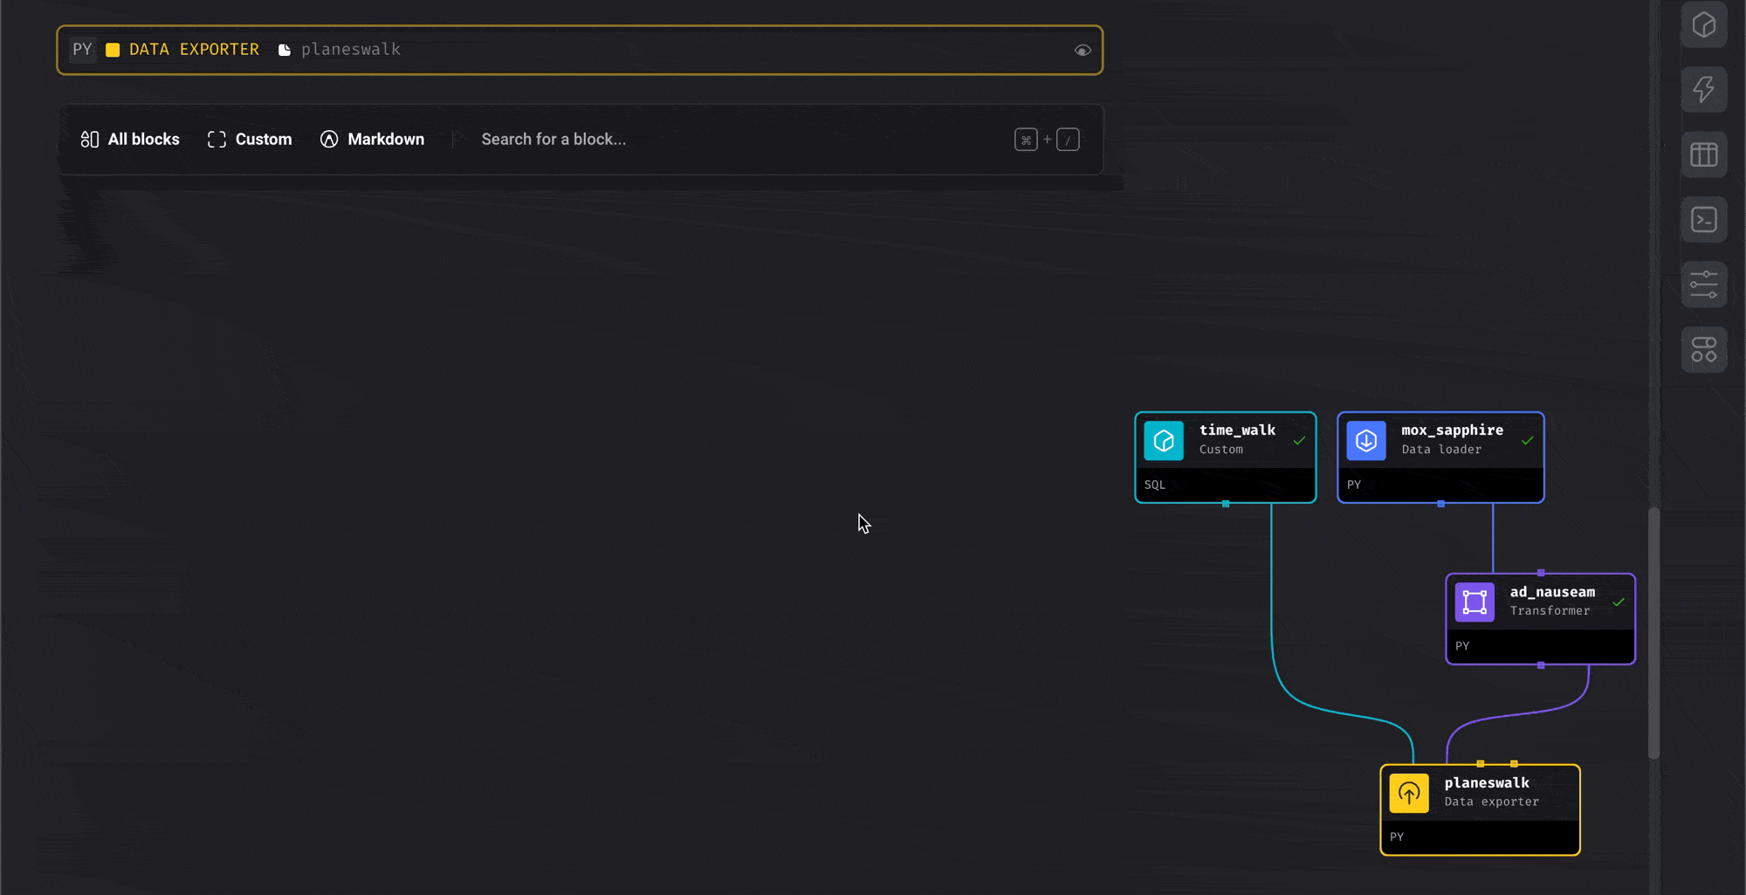The image size is (1746, 895).
Task: Click the yellow square beside DATA EXPORTER
Action: [113, 50]
